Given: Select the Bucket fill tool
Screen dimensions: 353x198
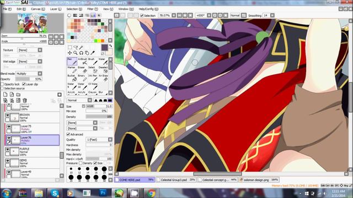Looking at the screenshot, I should tap(72, 78).
